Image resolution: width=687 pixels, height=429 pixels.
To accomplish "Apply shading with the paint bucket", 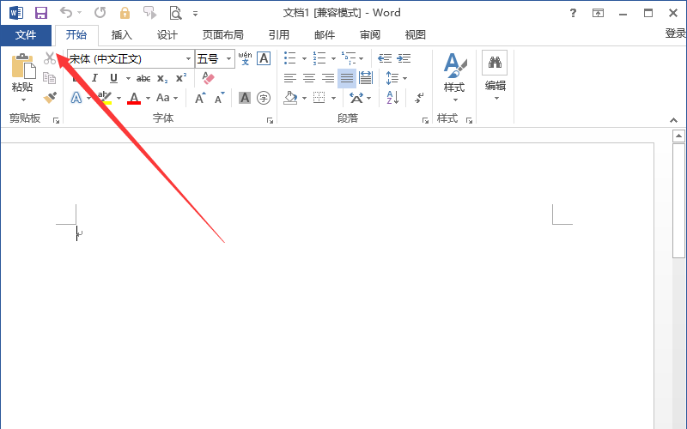I will (x=290, y=98).
